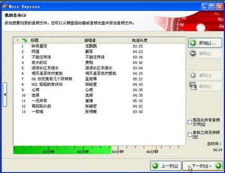Click the 60分钟 mark on capacity bar

point(118,152)
